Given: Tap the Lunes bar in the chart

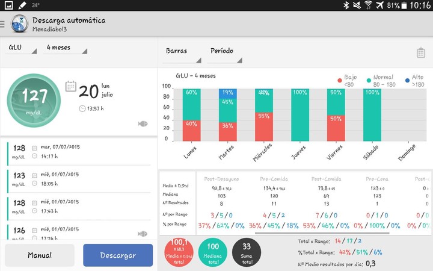Looking at the screenshot, I should point(191,114).
